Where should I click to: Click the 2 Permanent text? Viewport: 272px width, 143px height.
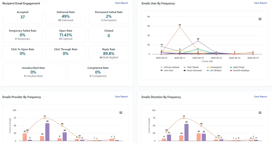[109, 20]
